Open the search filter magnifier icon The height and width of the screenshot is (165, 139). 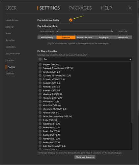pyautogui.click(x=45, y=59)
